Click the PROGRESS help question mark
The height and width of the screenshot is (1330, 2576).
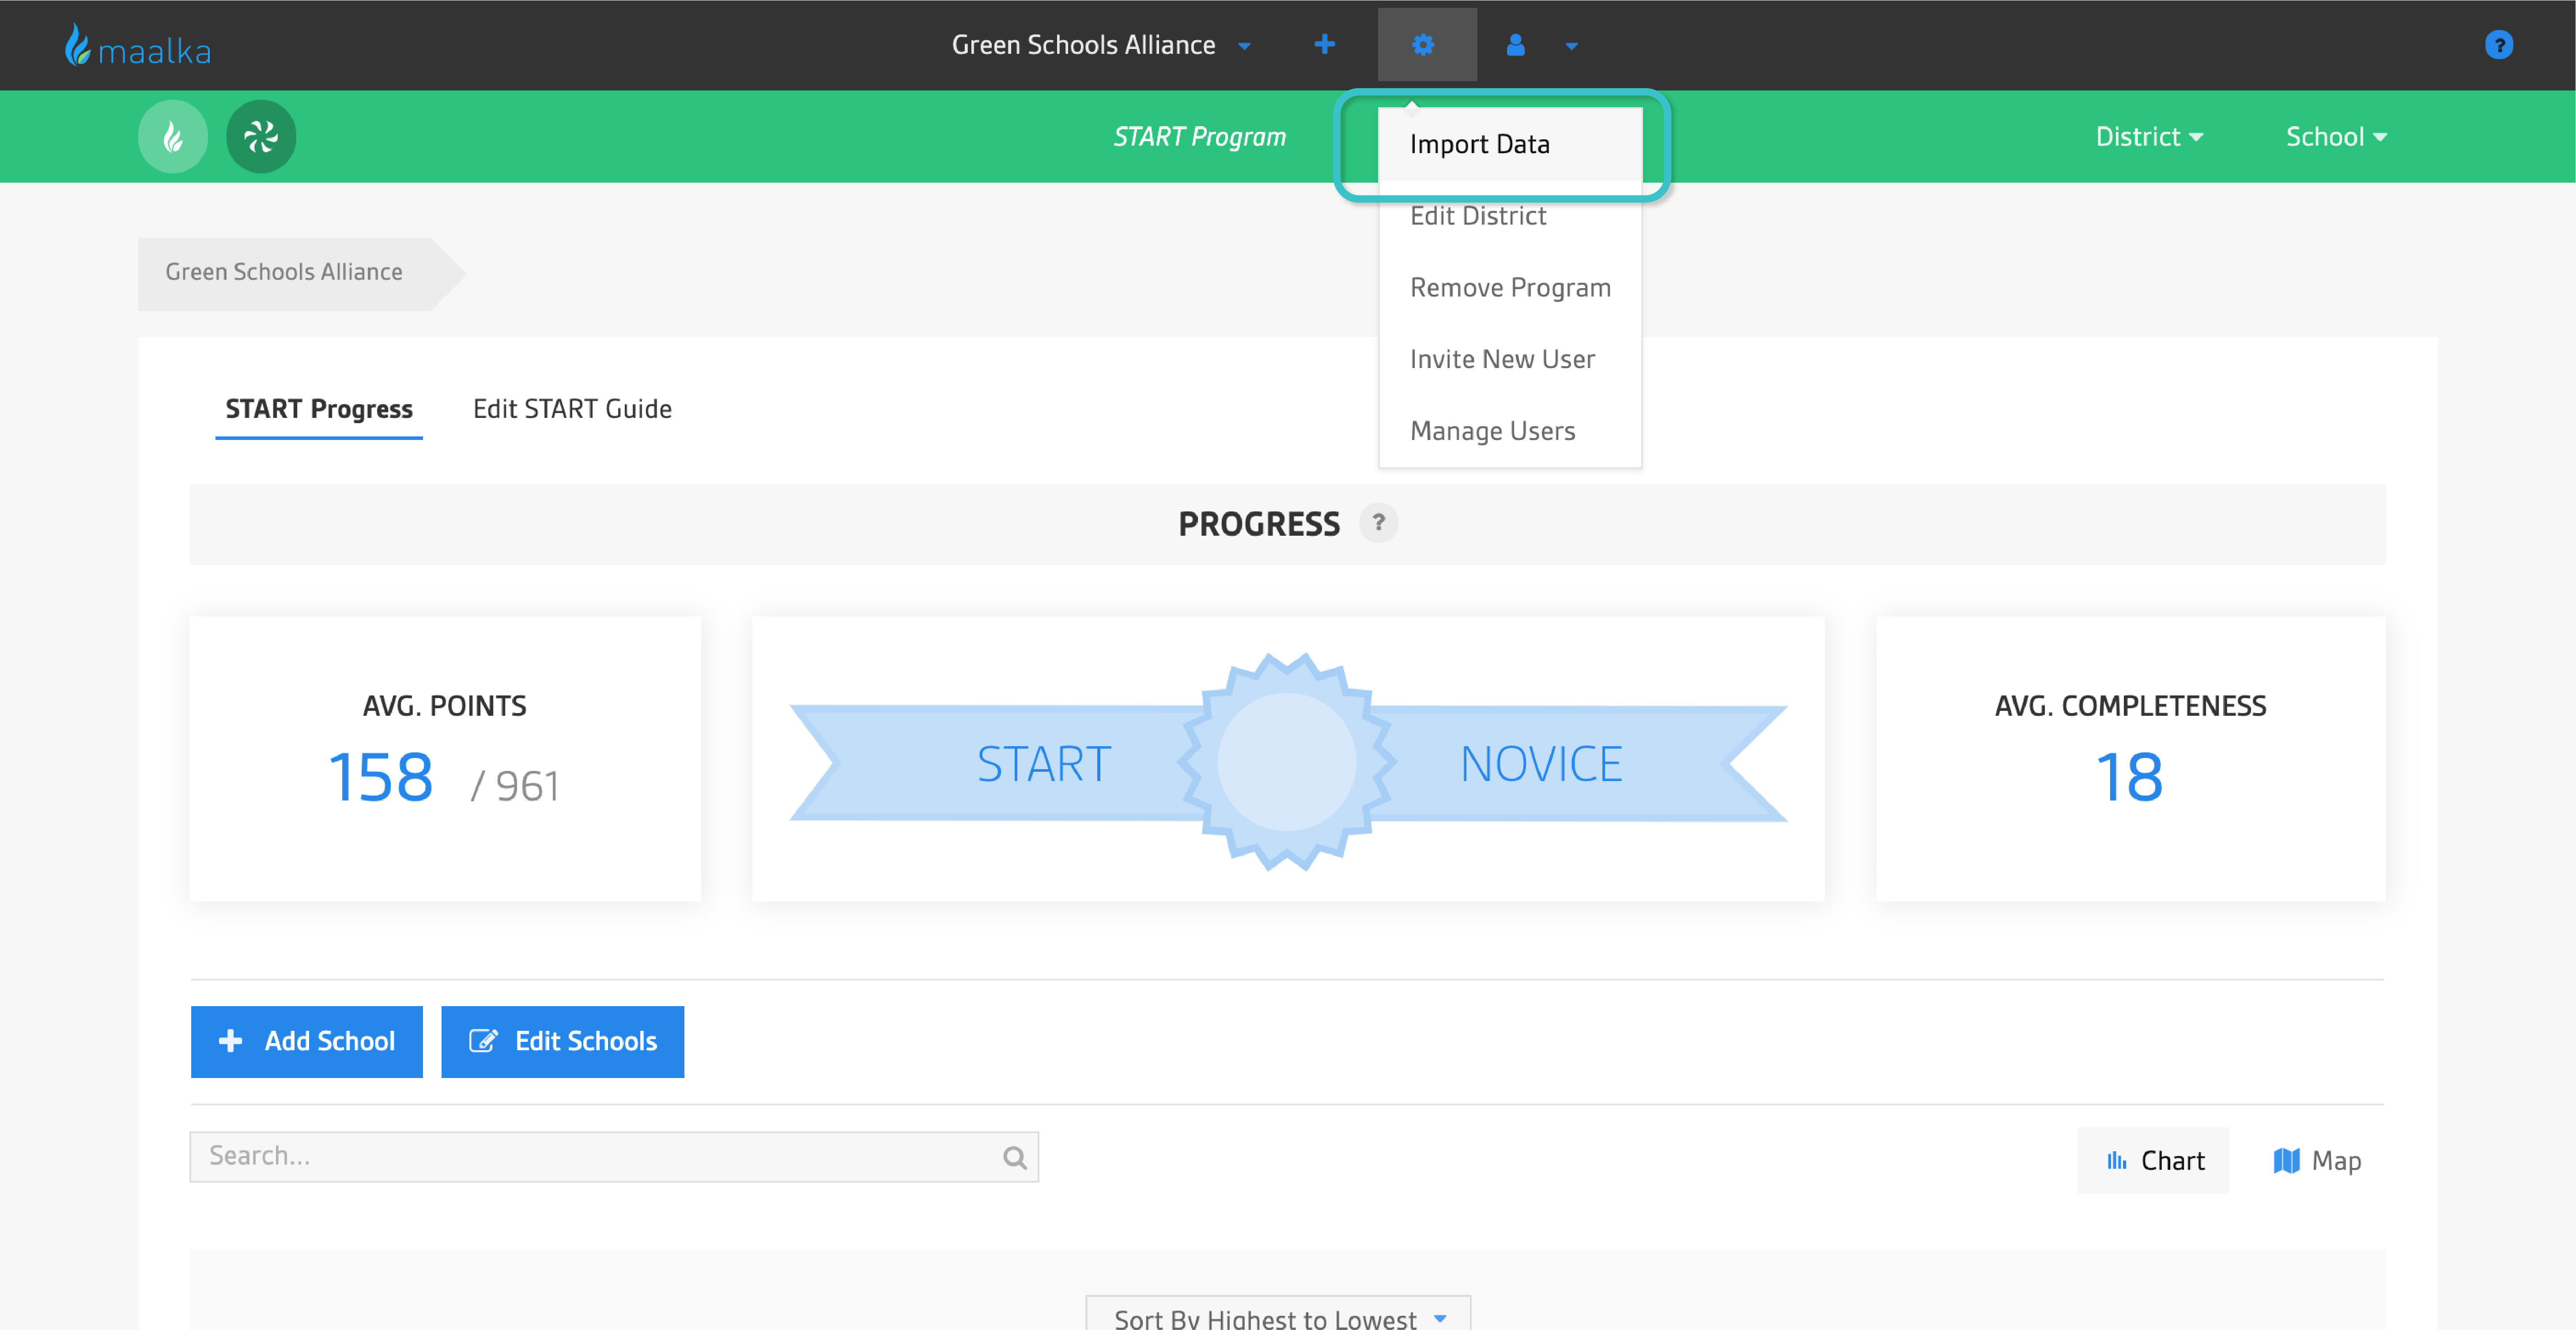pos(1378,522)
